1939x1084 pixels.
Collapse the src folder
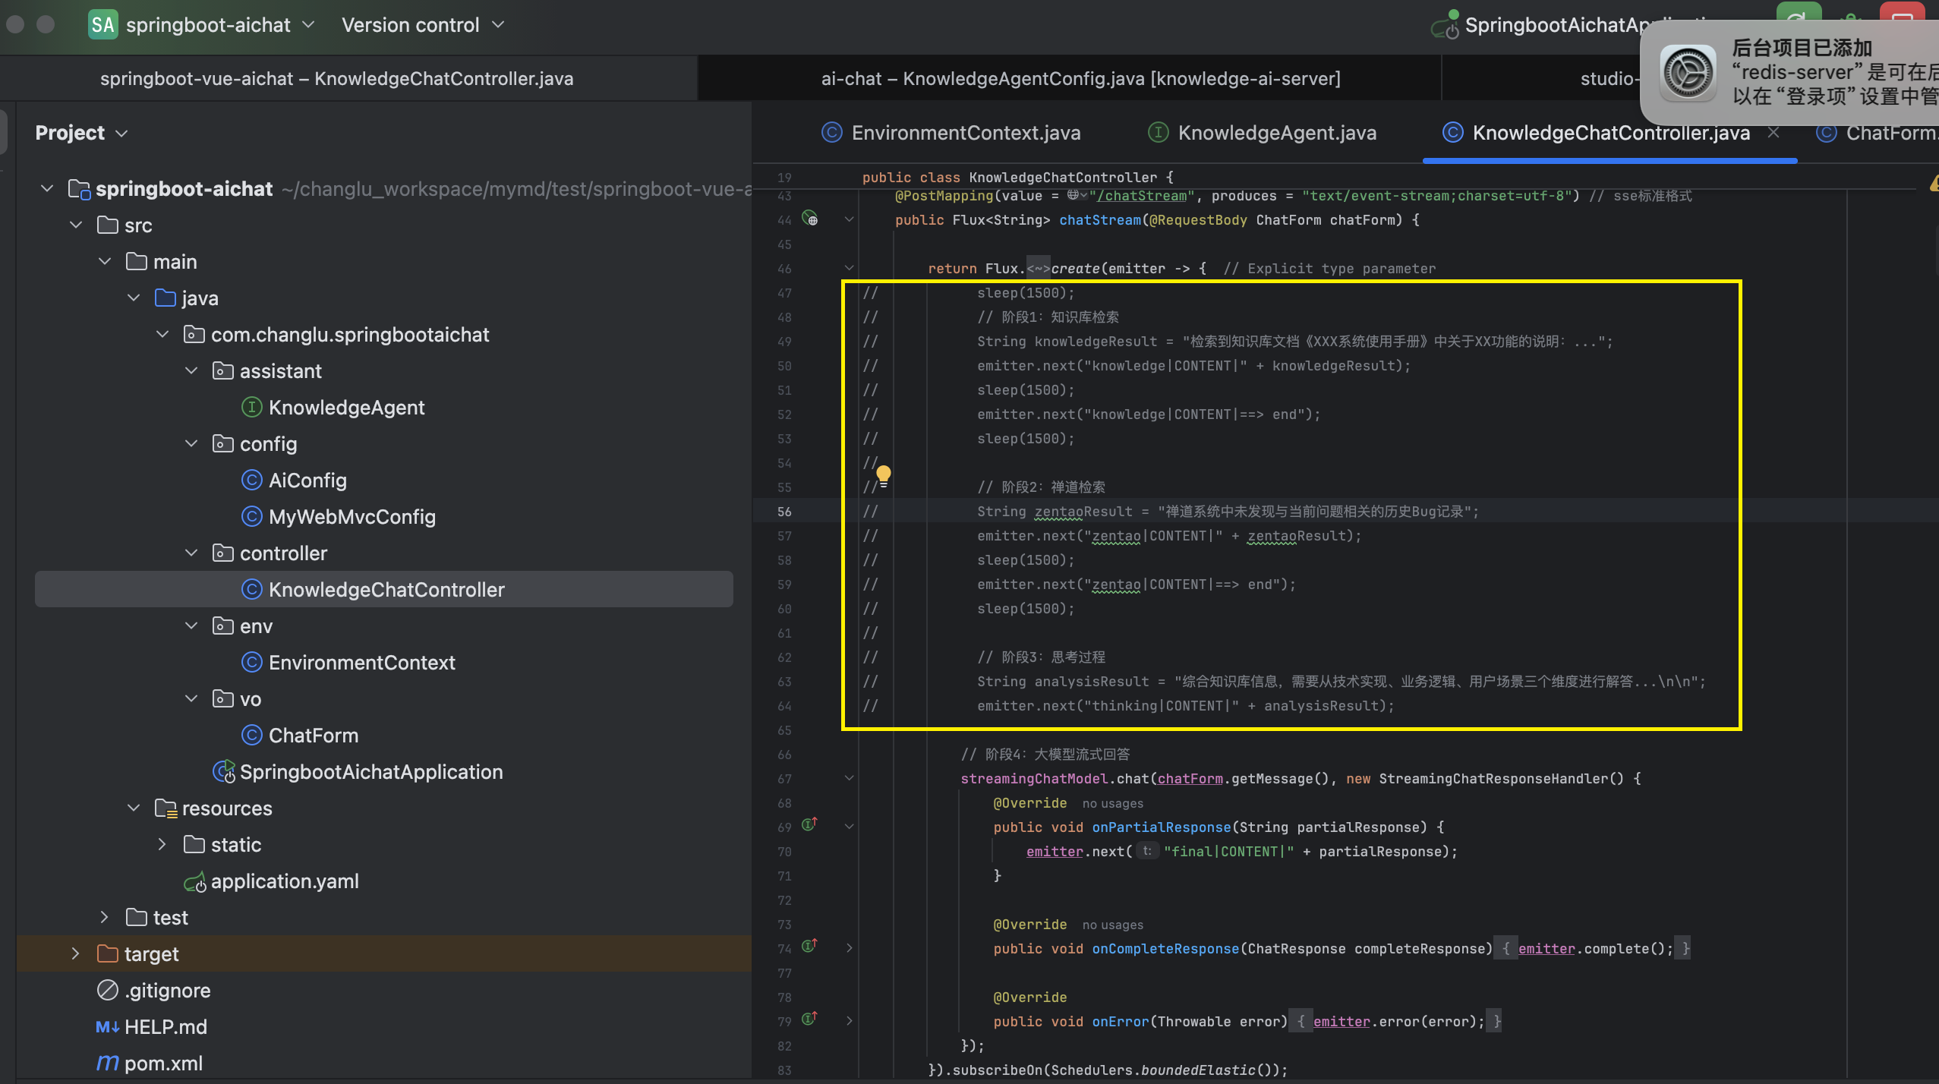click(76, 225)
